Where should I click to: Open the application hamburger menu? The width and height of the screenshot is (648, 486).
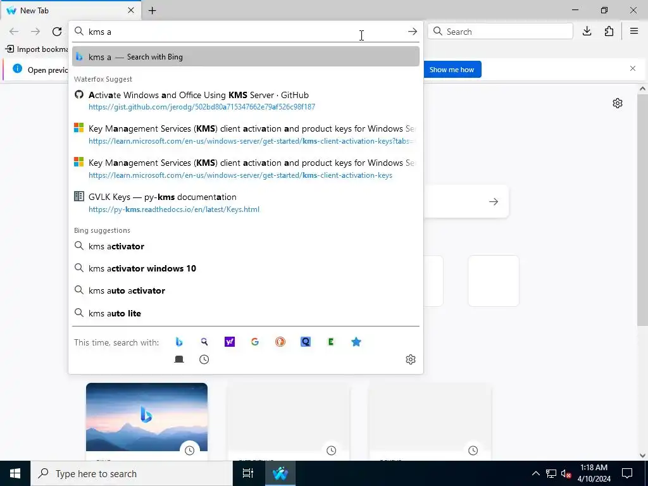tap(634, 32)
